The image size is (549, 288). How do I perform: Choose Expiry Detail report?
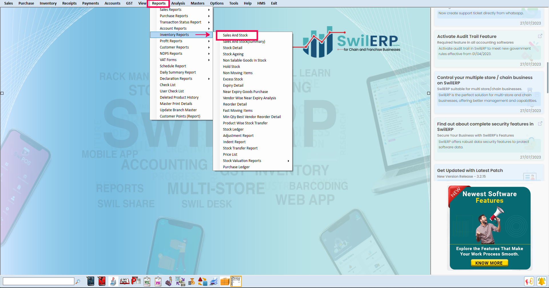point(233,86)
